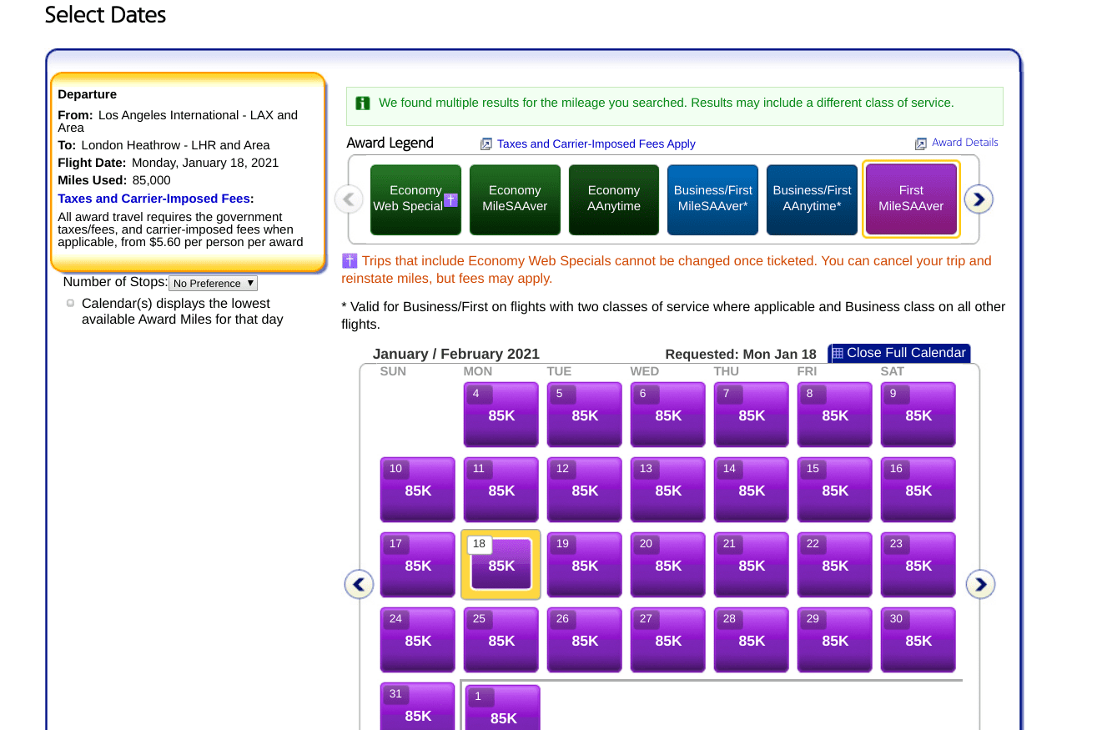Viewport: 1112px width, 730px height.
Task: Open Taxes and Carrier-Imposed Fees Apply link
Action: (596, 143)
